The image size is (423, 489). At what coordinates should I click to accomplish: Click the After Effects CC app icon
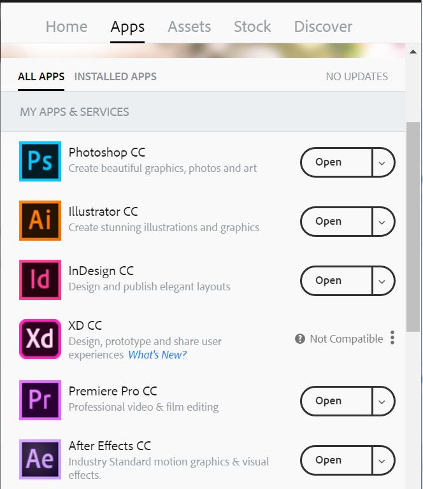40,460
